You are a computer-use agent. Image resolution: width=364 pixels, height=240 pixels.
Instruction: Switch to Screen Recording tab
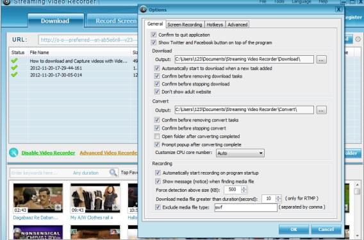[x=185, y=24]
